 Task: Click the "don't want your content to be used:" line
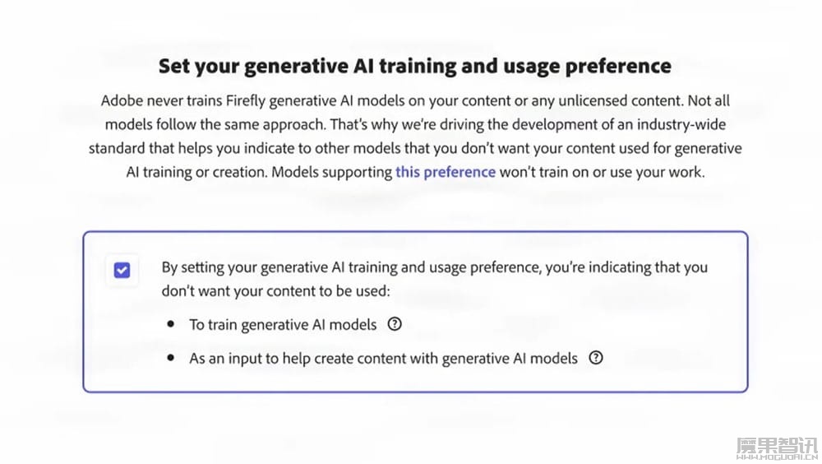pos(275,290)
